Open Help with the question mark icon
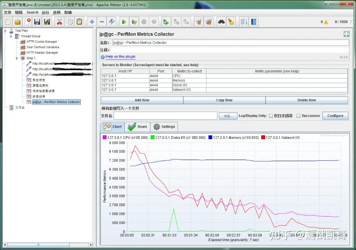This screenshot has height=250, width=356. pyautogui.click(x=254, y=22)
